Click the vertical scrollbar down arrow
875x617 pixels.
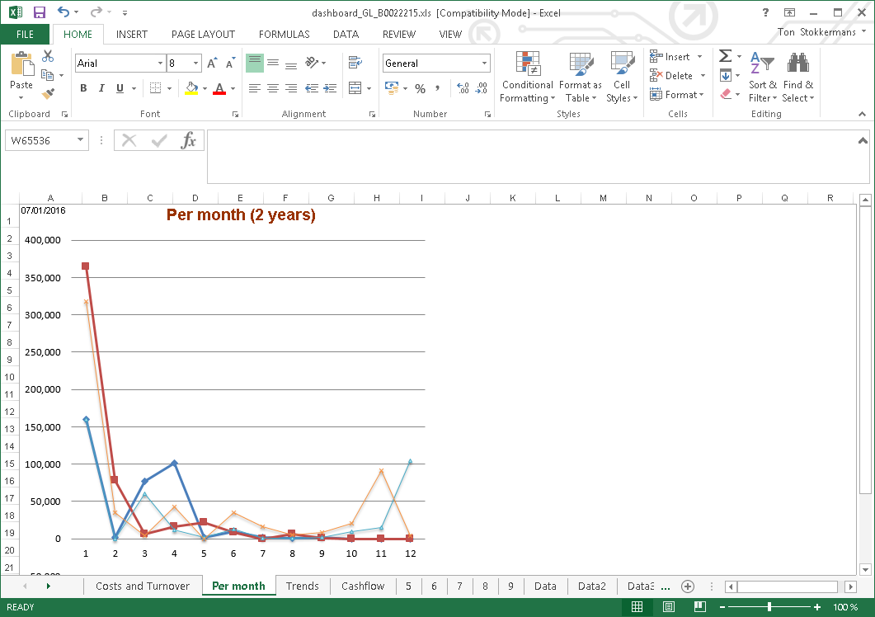[865, 570]
